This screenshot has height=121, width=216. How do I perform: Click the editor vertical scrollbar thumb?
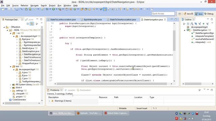tap(174, 40)
